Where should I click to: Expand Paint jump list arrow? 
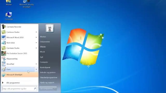click(36, 69)
